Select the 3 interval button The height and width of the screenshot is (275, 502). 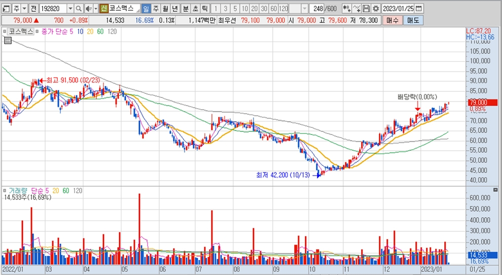click(x=225, y=8)
